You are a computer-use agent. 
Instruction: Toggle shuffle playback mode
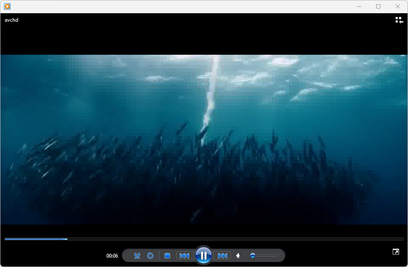click(137, 256)
